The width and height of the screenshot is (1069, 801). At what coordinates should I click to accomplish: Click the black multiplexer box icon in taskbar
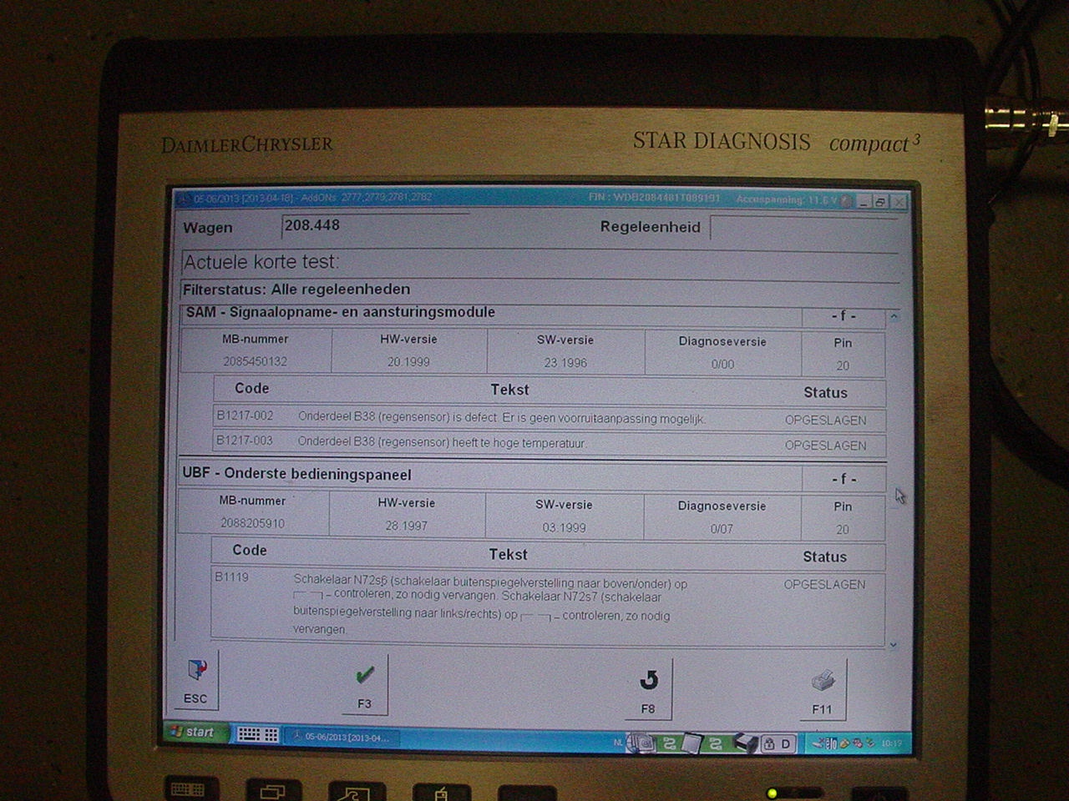click(745, 743)
